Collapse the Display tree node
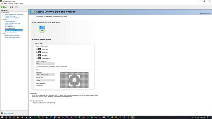Image resolution: width=212 pixels, height=119 pixels. click(2, 20)
